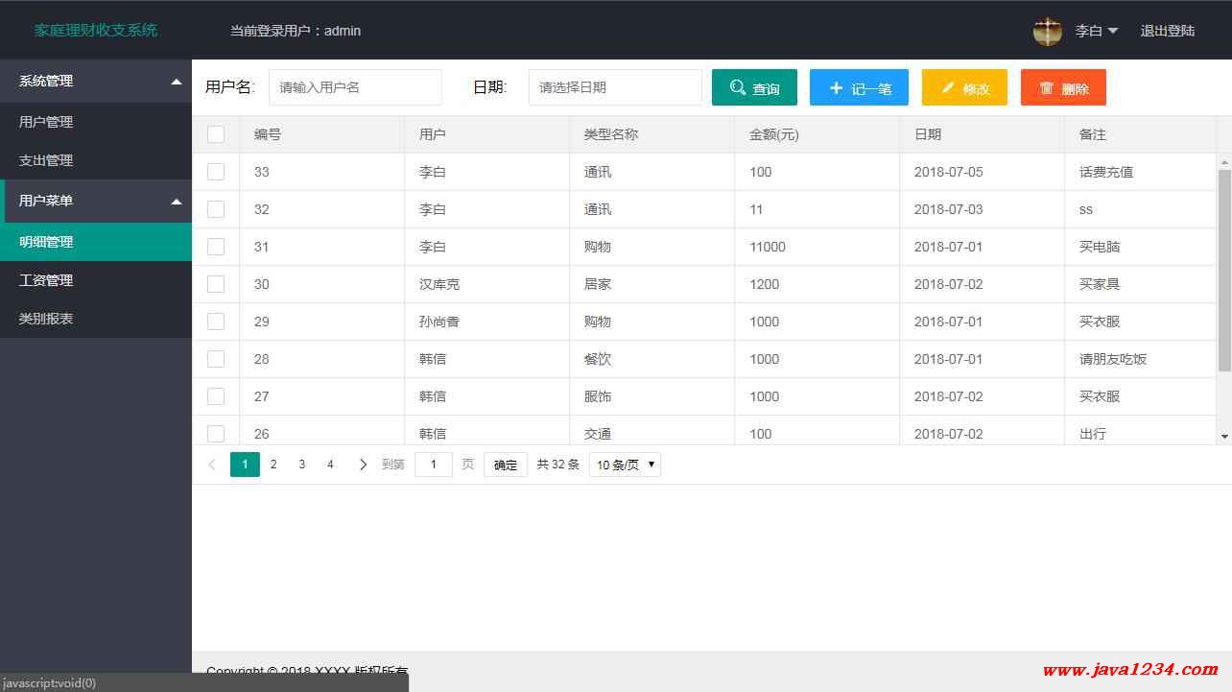The height and width of the screenshot is (692, 1232).
Task: Click the table vertical scrollbar thumb
Action: pos(1224,271)
